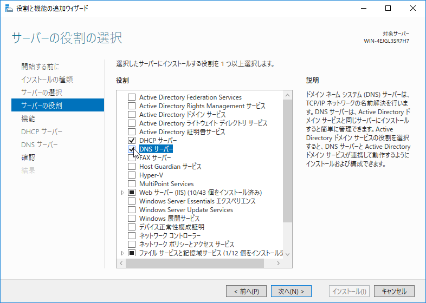Open DNS サーバー step in sidebar
The image size is (426, 303).
[40, 144]
